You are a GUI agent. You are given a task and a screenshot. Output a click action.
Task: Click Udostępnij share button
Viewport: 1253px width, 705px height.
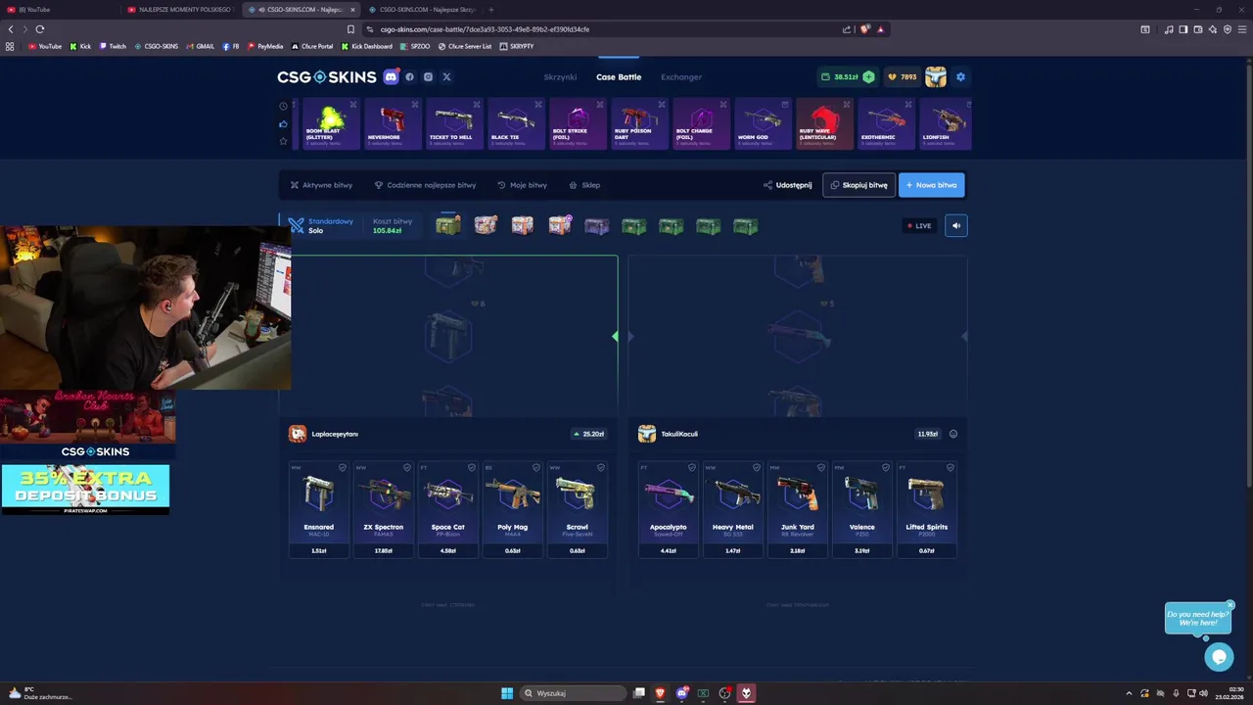(788, 185)
